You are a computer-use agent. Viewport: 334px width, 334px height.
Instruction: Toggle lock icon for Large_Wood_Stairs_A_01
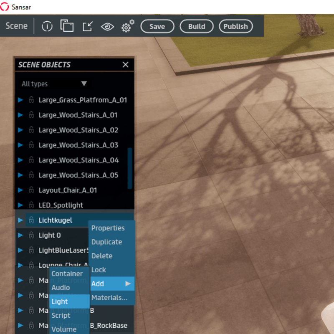point(31,115)
